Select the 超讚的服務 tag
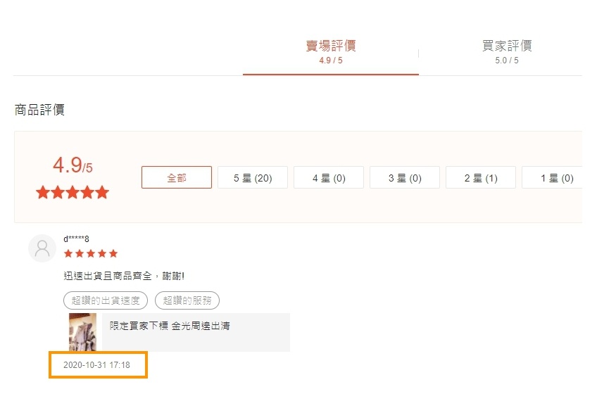Screen dimensions: 597x394 click(187, 300)
